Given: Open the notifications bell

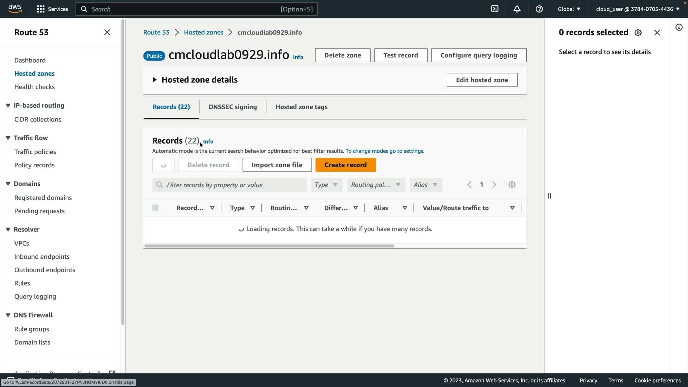Looking at the screenshot, I should (x=517, y=9).
